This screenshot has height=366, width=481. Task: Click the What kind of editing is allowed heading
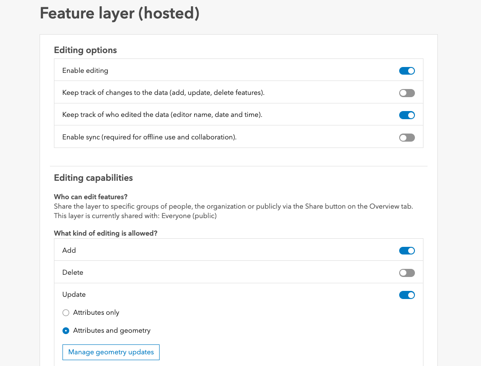coord(104,233)
